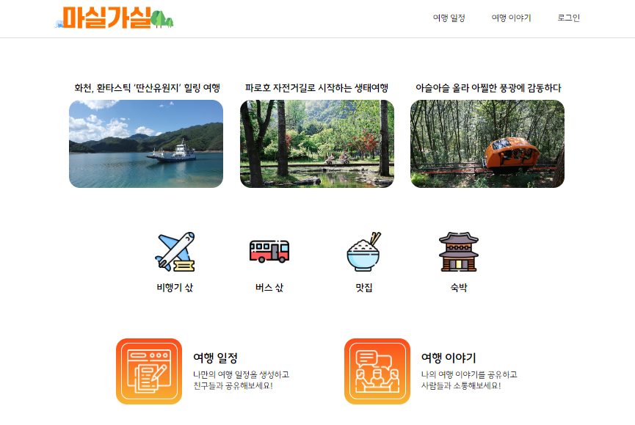The width and height of the screenshot is (635, 425).
Task: Open the ferry on lake photo
Action: pyautogui.click(x=146, y=144)
